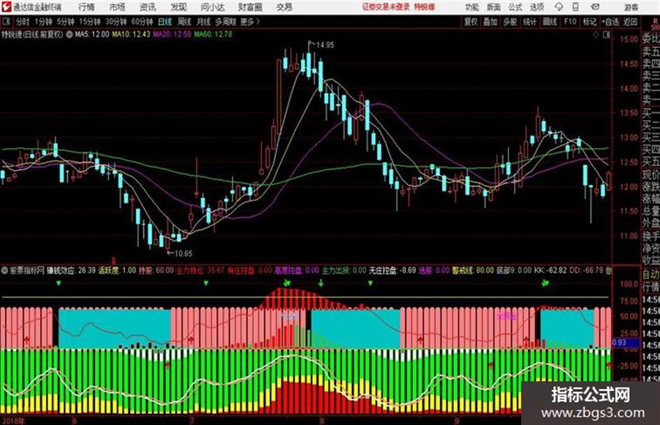Switch to the 多周期 tab

226,22
